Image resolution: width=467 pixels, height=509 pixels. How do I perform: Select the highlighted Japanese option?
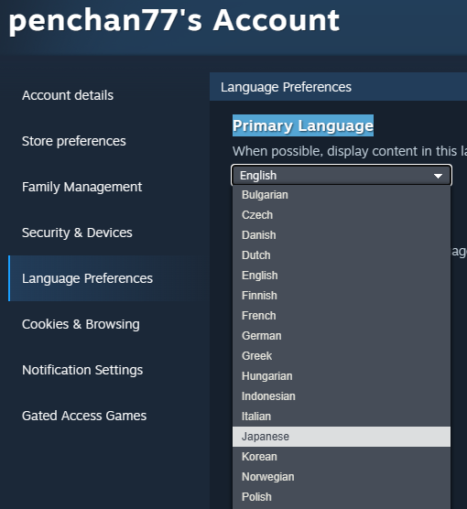(x=342, y=437)
